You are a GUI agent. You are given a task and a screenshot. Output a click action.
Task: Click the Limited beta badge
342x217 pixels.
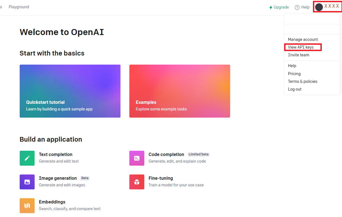(199, 154)
